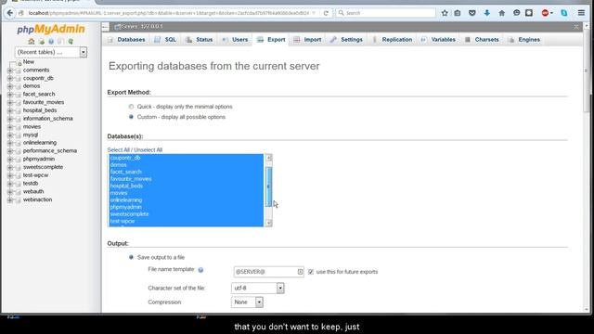Viewport: 594px width, 334px height.
Task: Click file name template help icon
Action: point(200,270)
